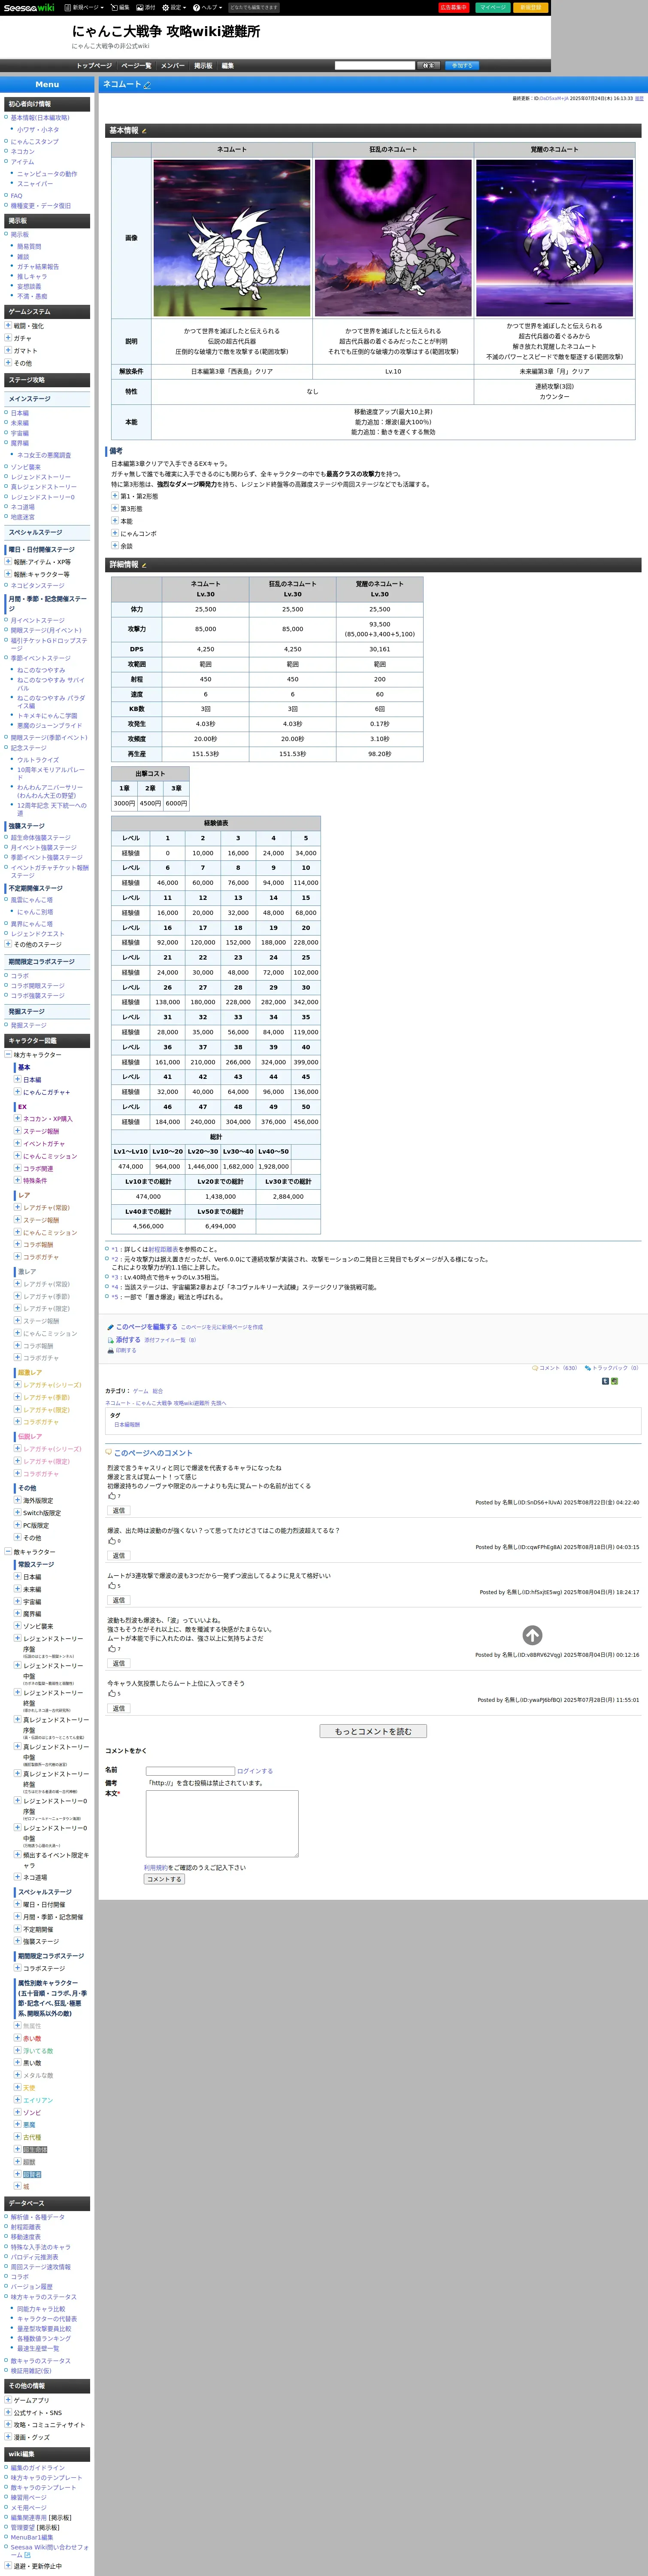This screenshot has width=648, height=2576.
Task: Open the 添付ファイル一覧 (8) link
Action: click(x=170, y=1340)
